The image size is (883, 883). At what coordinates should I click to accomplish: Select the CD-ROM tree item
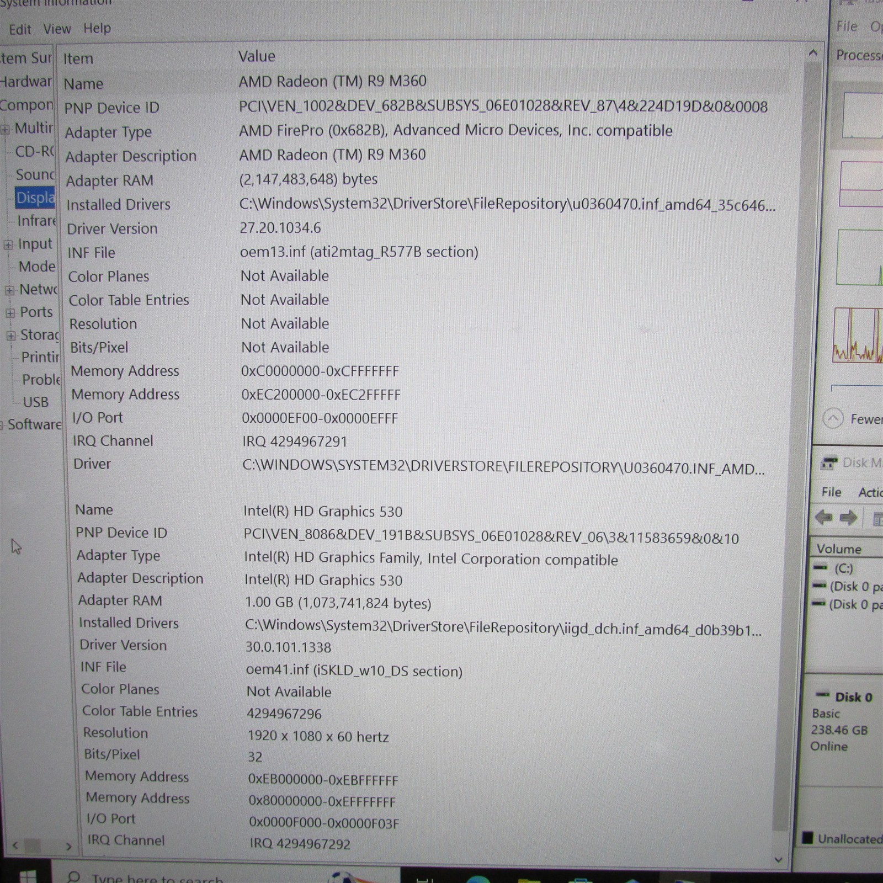pyautogui.click(x=35, y=151)
